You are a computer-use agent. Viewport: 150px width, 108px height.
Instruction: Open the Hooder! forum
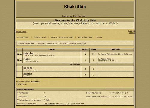click(28, 74)
